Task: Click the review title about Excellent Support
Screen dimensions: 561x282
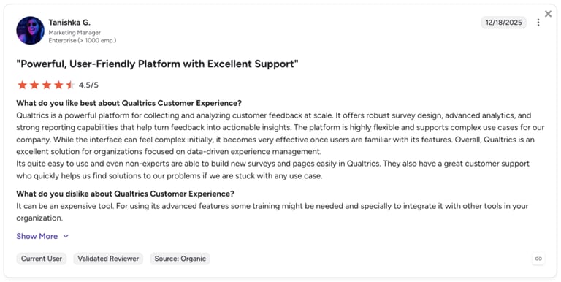Action: point(158,64)
